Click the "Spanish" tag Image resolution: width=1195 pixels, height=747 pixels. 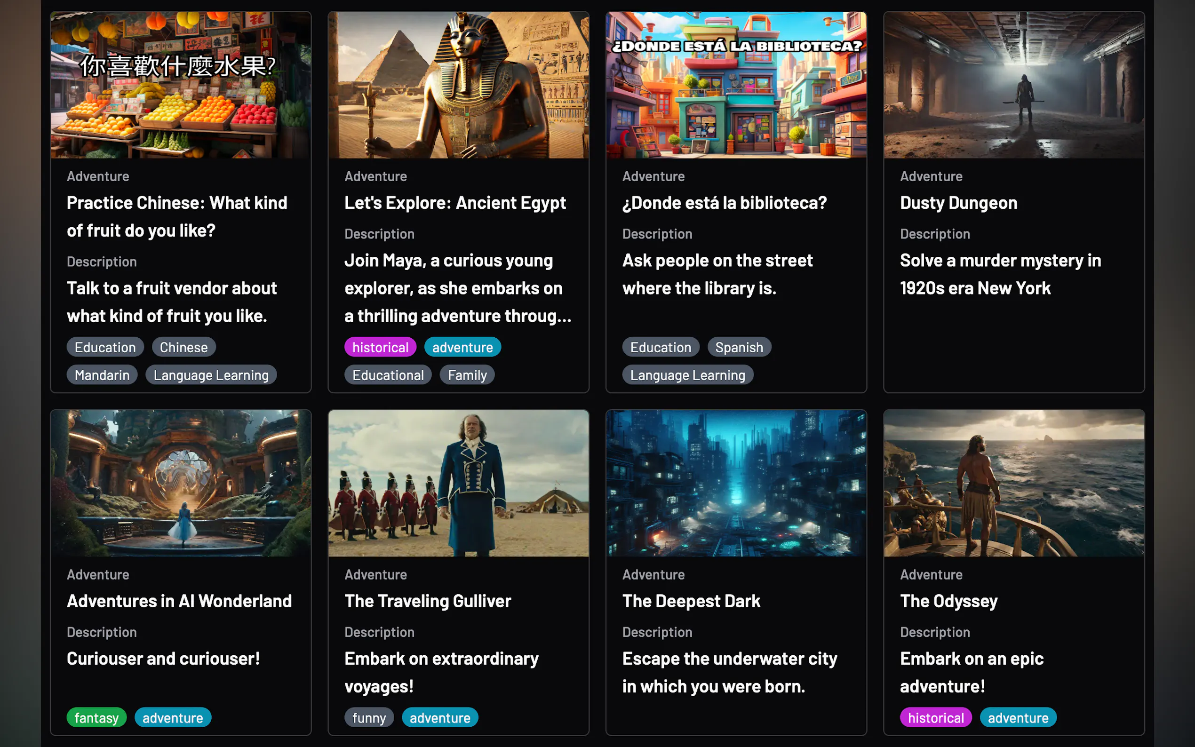pos(739,347)
